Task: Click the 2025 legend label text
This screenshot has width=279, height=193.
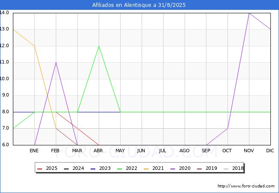Action: tap(52, 168)
